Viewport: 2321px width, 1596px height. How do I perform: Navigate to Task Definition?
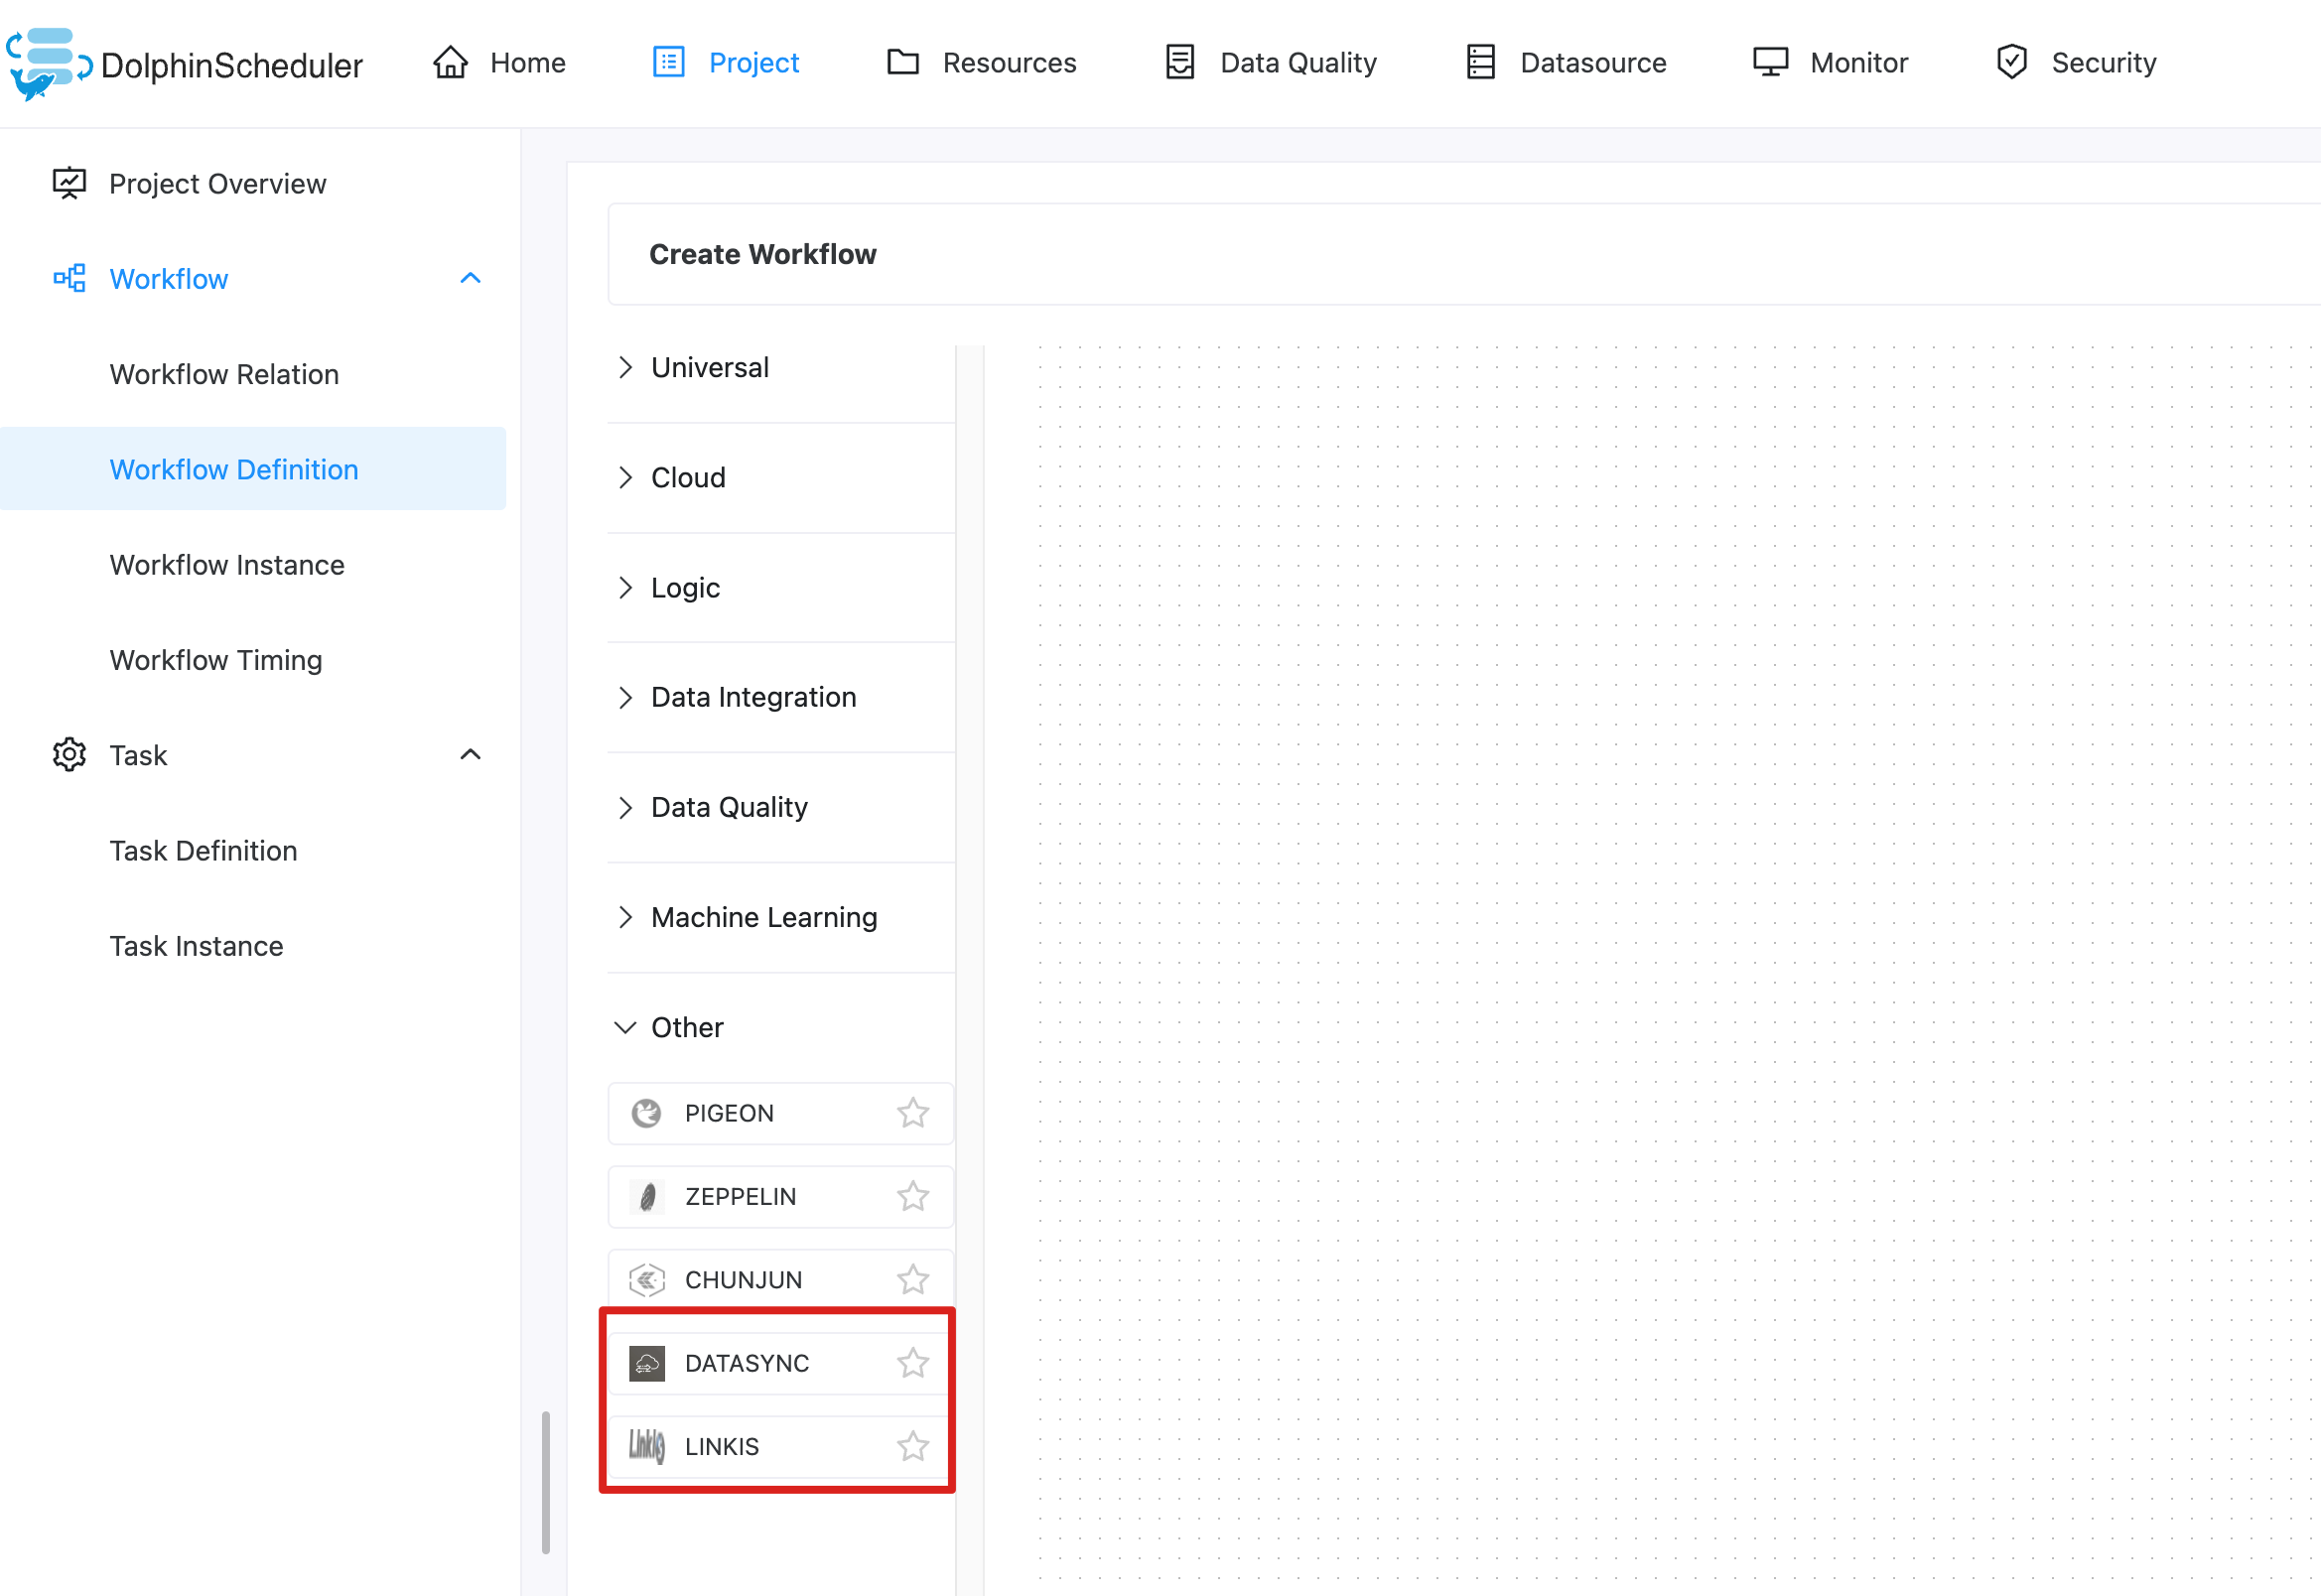click(203, 851)
